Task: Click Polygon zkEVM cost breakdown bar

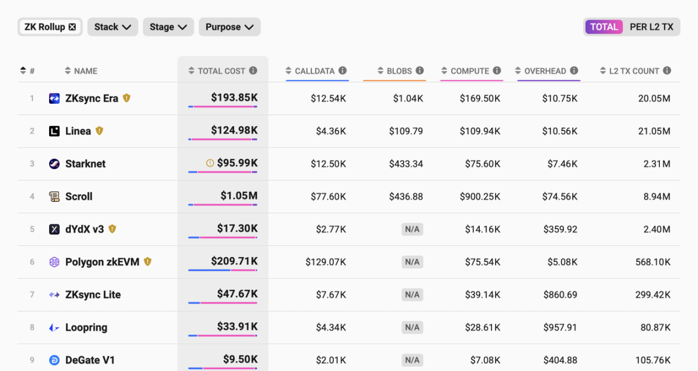Action: click(222, 270)
